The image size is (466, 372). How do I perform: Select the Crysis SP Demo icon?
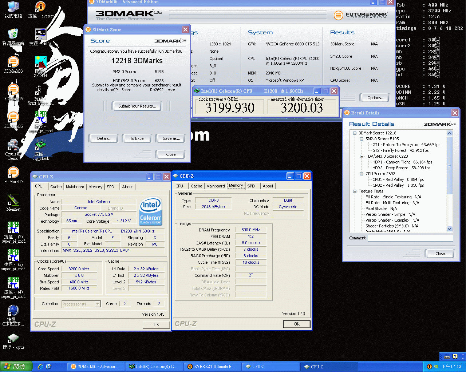(13, 150)
